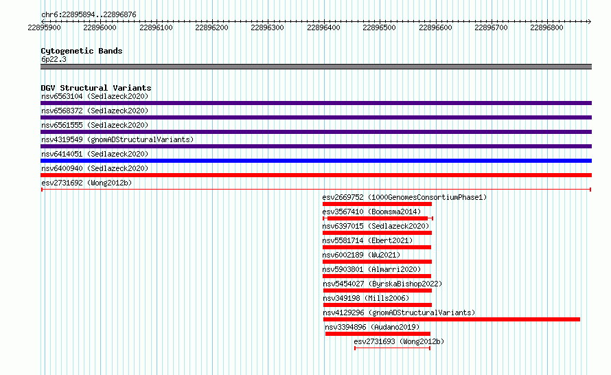Select the esv3567410 (Boomsma2014) label
The image size is (611, 375).
(x=371, y=212)
